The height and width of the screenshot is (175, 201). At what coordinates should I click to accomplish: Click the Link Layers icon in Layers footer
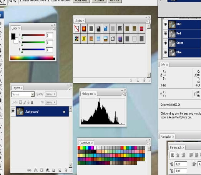pos(29,170)
